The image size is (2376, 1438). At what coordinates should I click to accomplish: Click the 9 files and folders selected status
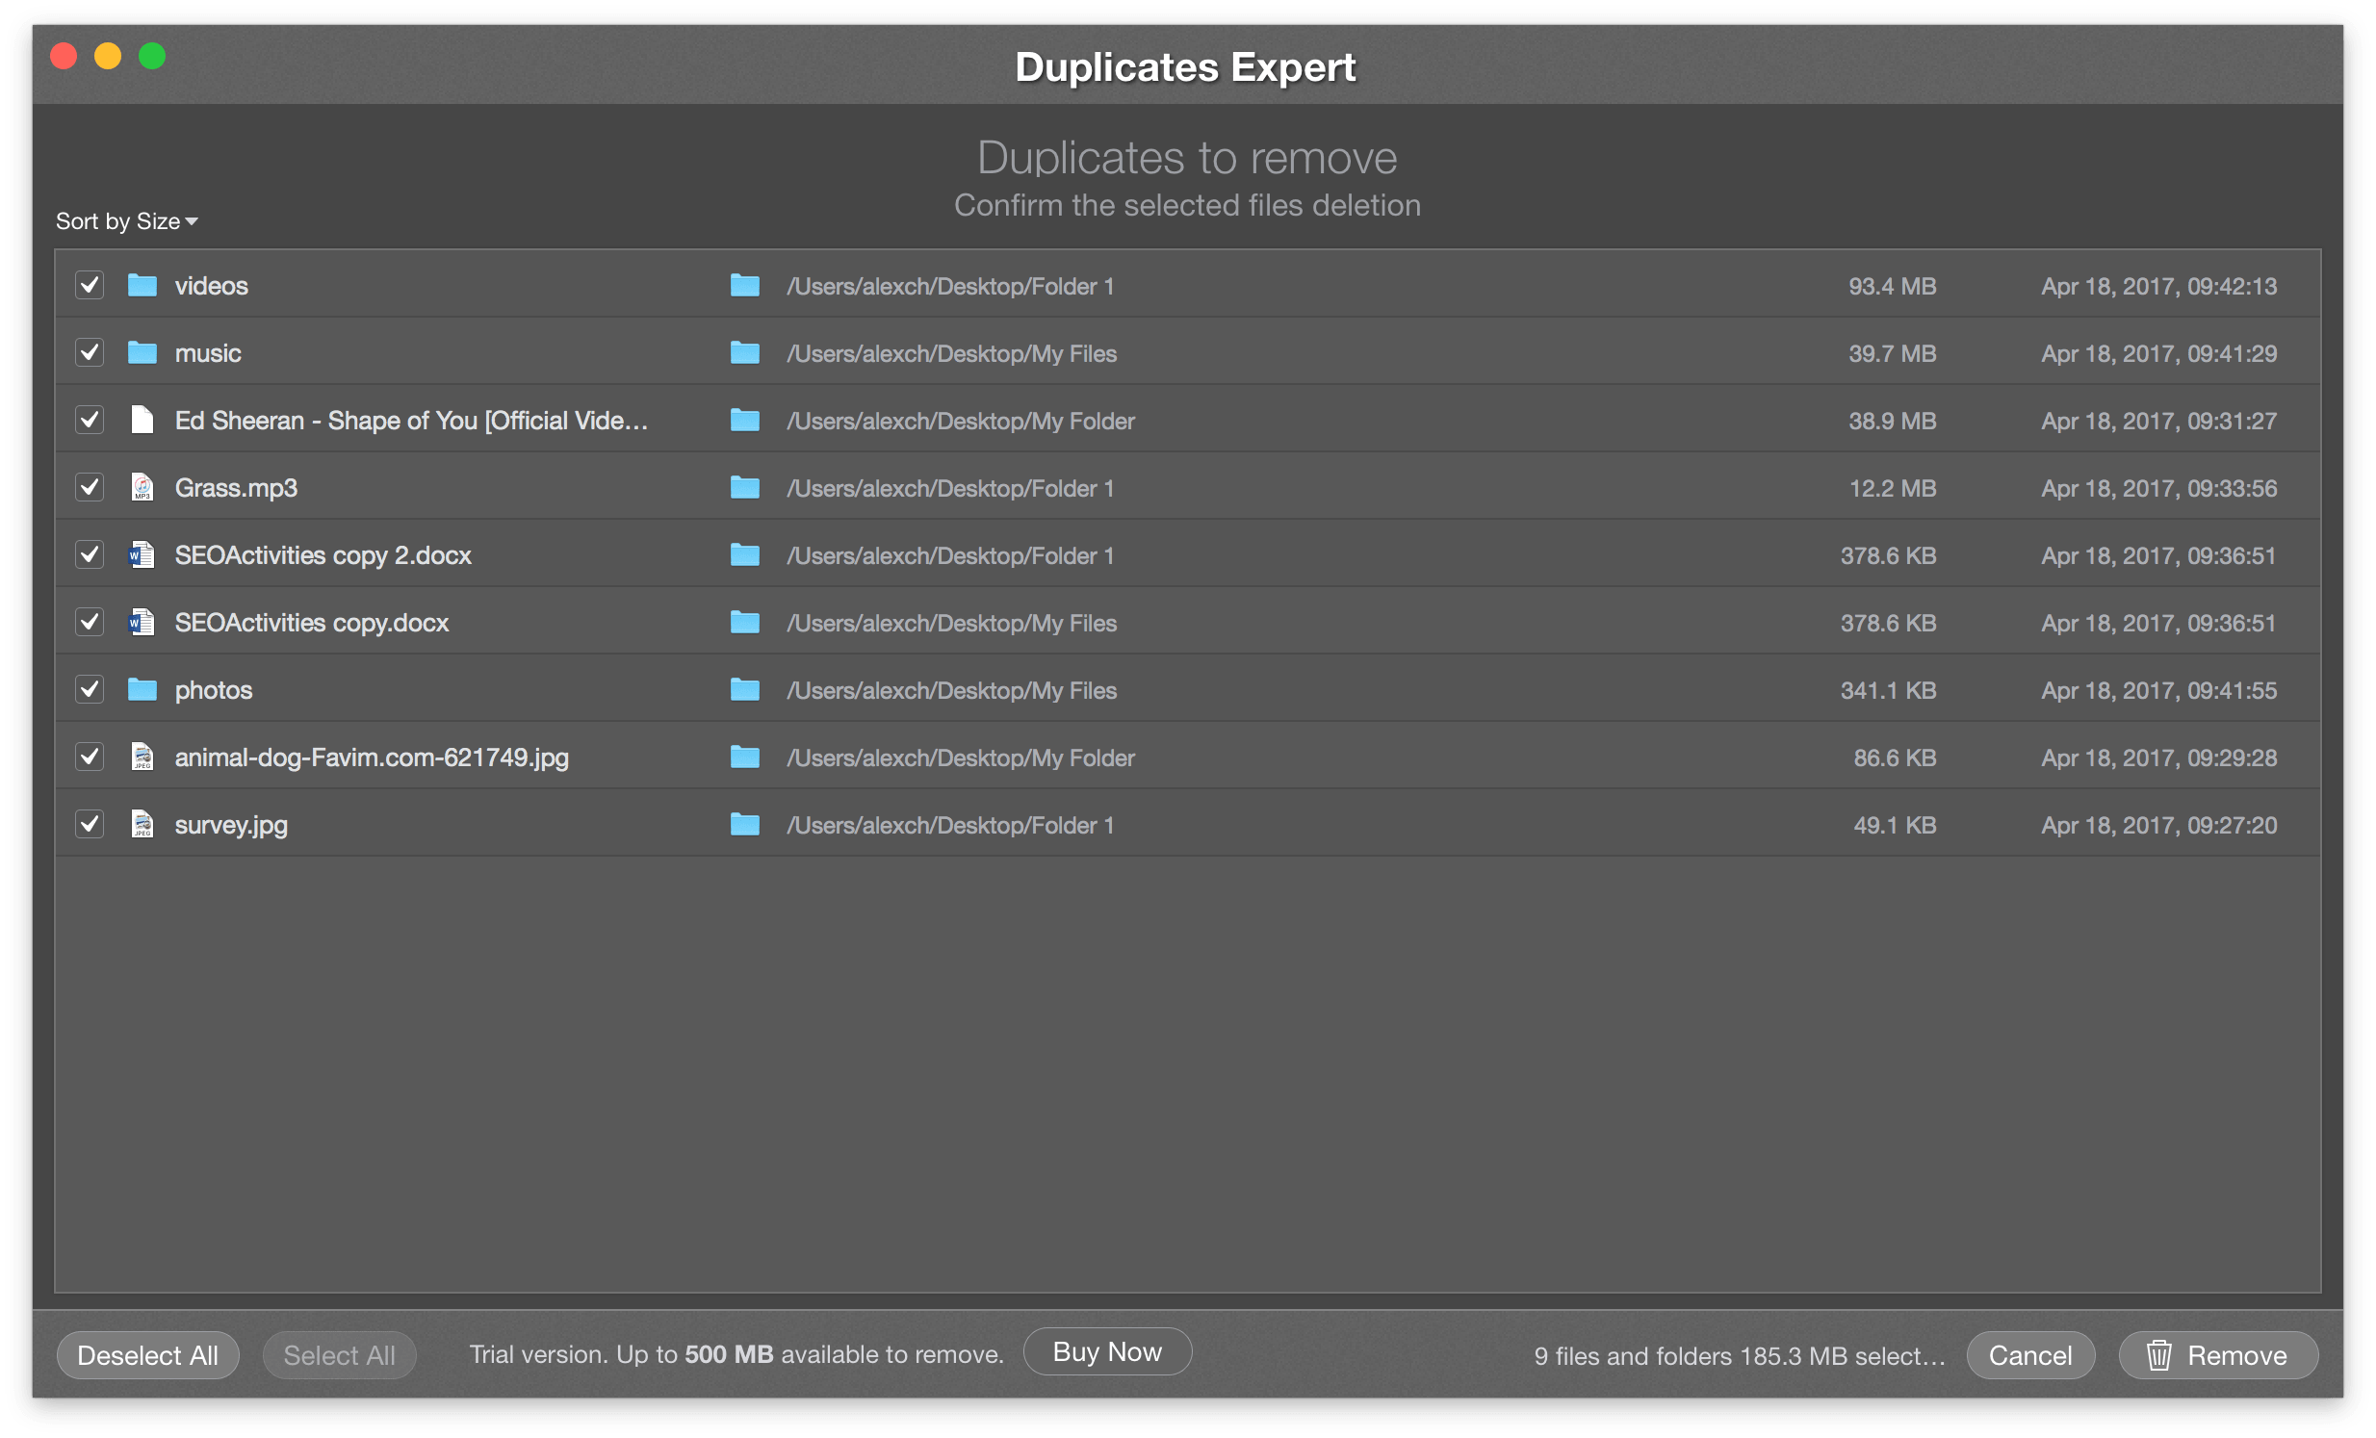(1740, 1356)
